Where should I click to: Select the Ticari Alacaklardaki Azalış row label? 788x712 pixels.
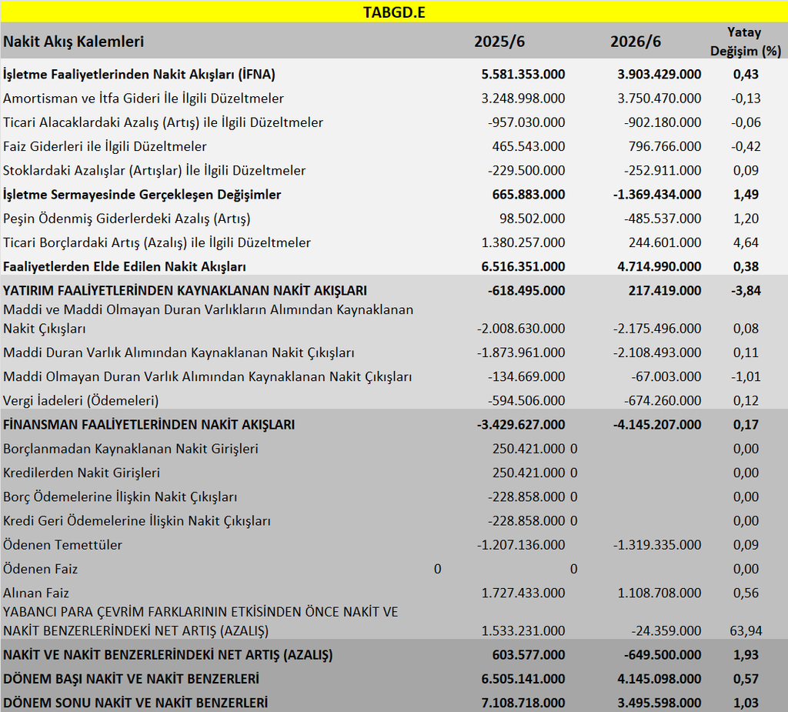point(163,122)
